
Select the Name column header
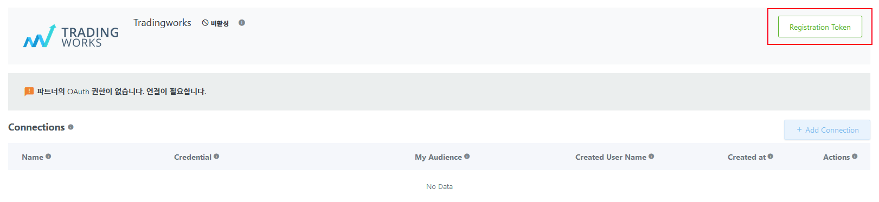[33, 157]
